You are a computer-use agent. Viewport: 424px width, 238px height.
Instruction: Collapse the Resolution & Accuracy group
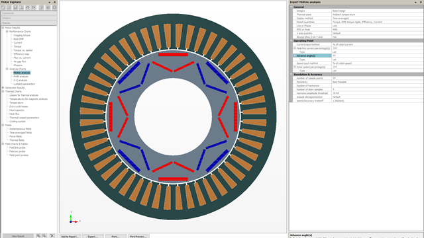click(x=291, y=75)
